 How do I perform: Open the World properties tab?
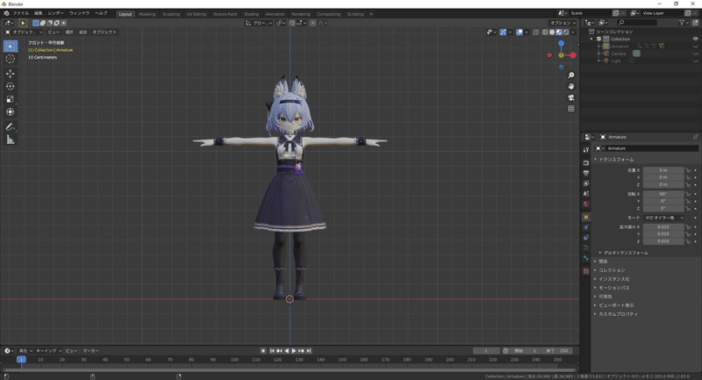coord(585,204)
